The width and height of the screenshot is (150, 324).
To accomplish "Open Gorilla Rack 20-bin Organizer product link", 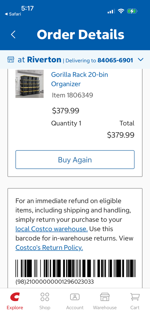I will tap(80, 79).
